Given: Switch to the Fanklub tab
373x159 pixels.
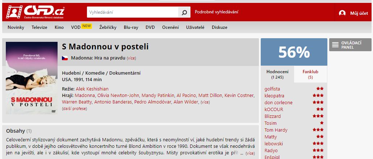Looking at the screenshot, I should click(x=310, y=74).
